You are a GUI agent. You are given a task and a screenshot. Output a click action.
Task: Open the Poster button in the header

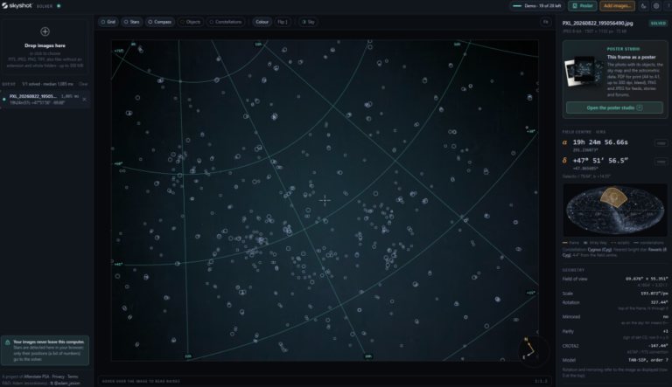coord(583,5)
